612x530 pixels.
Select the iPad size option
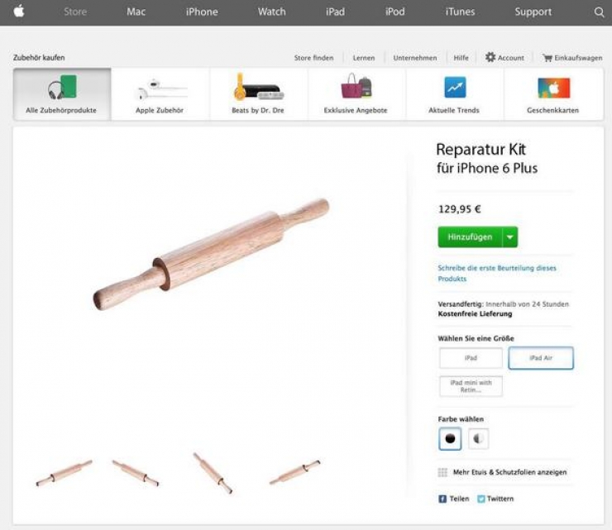(x=471, y=358)
